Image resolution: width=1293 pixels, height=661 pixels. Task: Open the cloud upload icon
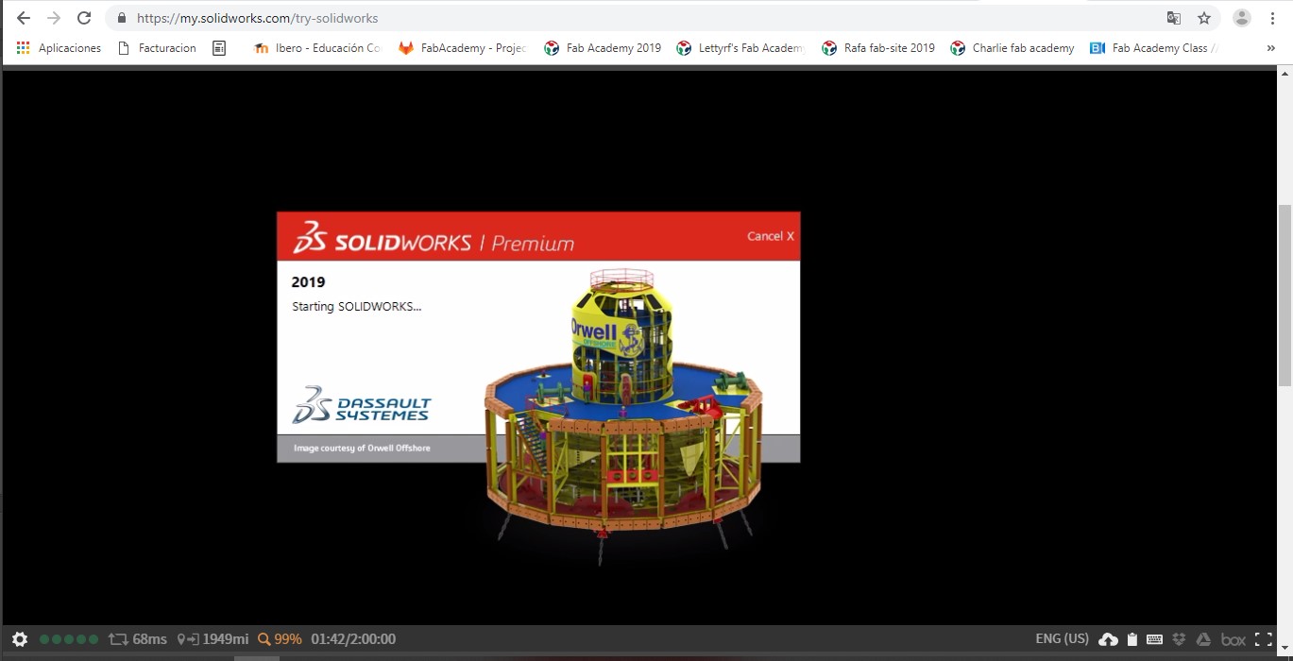1109,639
